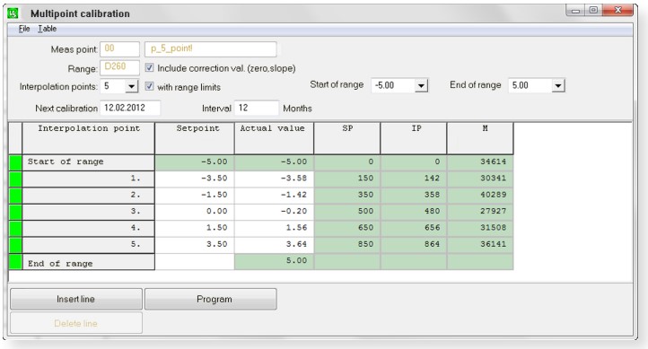Click the green application icon in title bar
Screen dimensions: 648x349
(x=13, y=13)
